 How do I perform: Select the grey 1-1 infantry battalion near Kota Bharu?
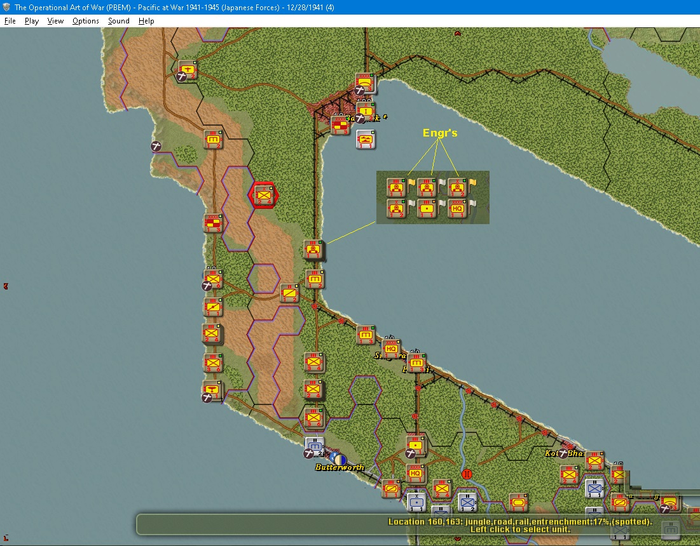coord(594,488)
